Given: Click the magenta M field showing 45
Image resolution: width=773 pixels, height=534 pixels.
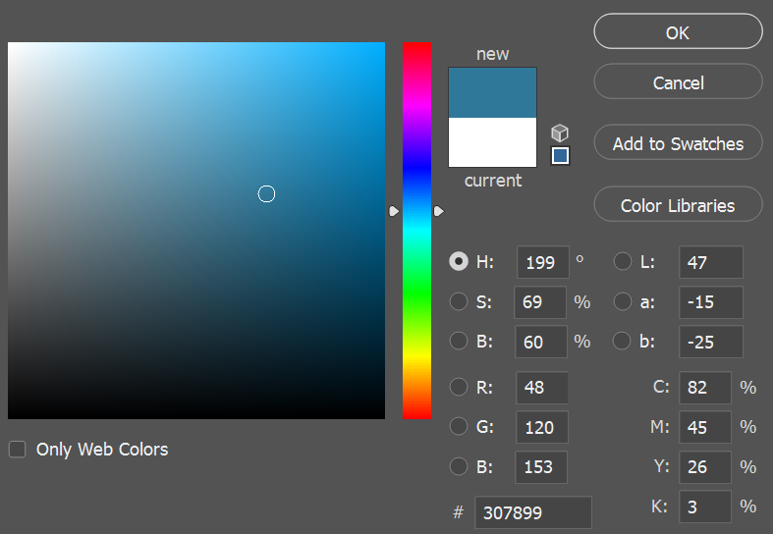Looking at the screenshot, I should point(705,427).
